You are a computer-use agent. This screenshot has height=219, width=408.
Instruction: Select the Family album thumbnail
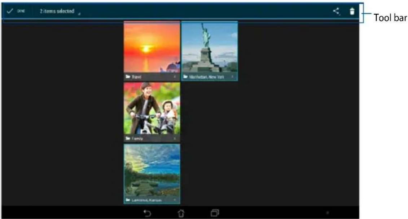(152, 109)
